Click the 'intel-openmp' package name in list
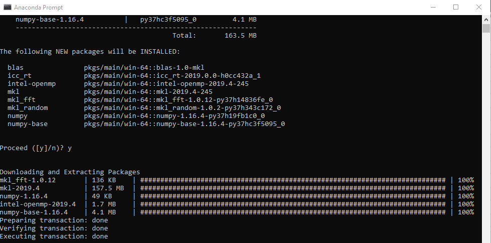Screen dimensions: 491x243 pos(32,84)
